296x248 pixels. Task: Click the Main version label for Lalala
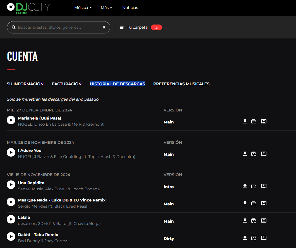(x=169, y=221)
